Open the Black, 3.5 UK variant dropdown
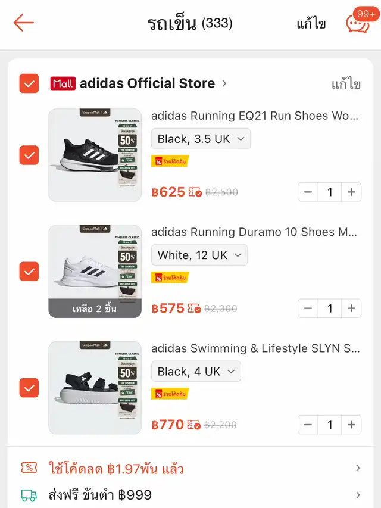Viewport: 381px width, 508px height. pyautogui.click(x=201, y=139)
